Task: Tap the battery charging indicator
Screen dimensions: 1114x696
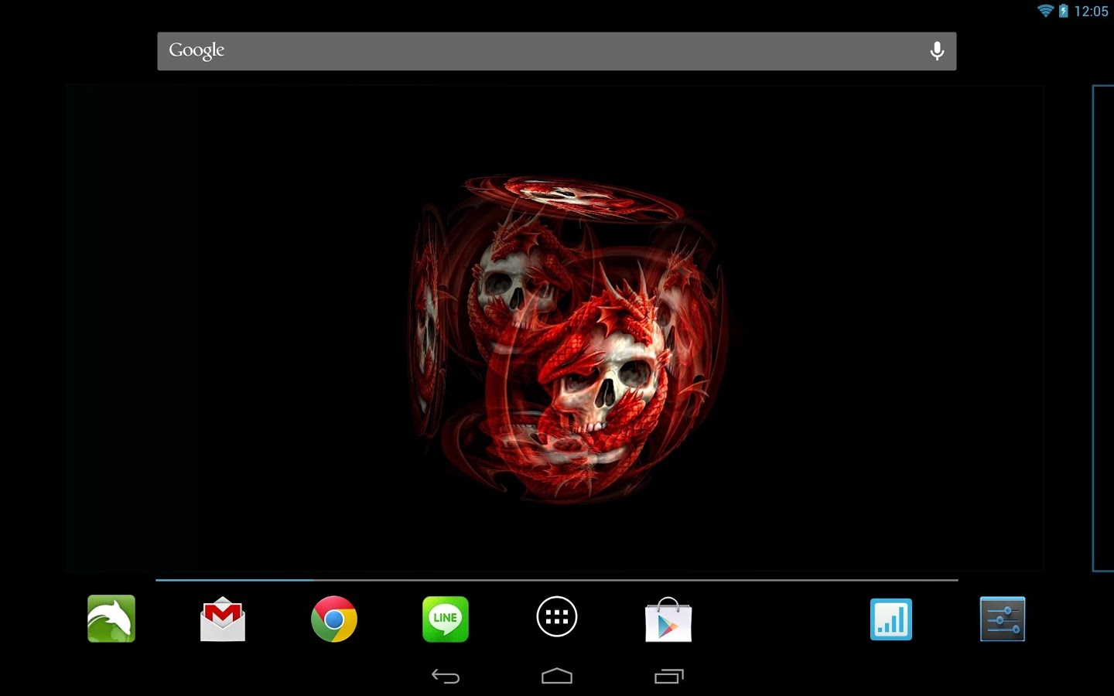Action: [x=1064, y=11]
